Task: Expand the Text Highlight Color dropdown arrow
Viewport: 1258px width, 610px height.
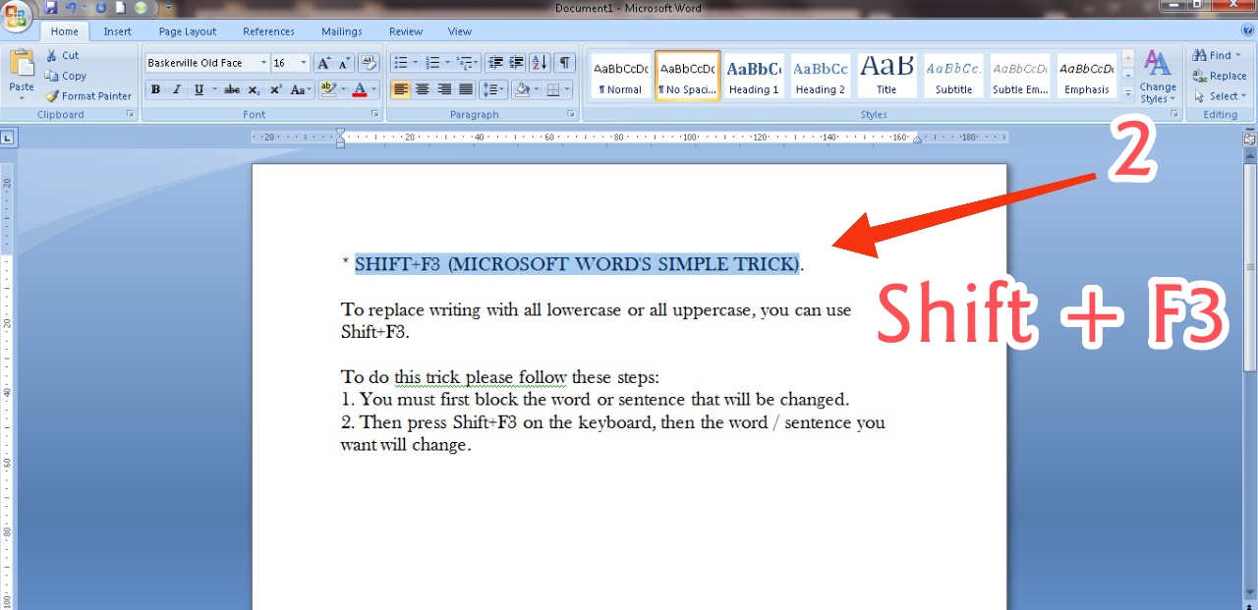Action: [x=343, y=89]
